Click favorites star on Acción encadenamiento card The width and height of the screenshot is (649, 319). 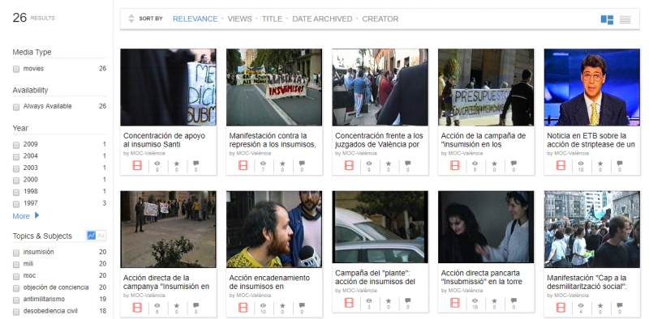click(x=282, y=305)
